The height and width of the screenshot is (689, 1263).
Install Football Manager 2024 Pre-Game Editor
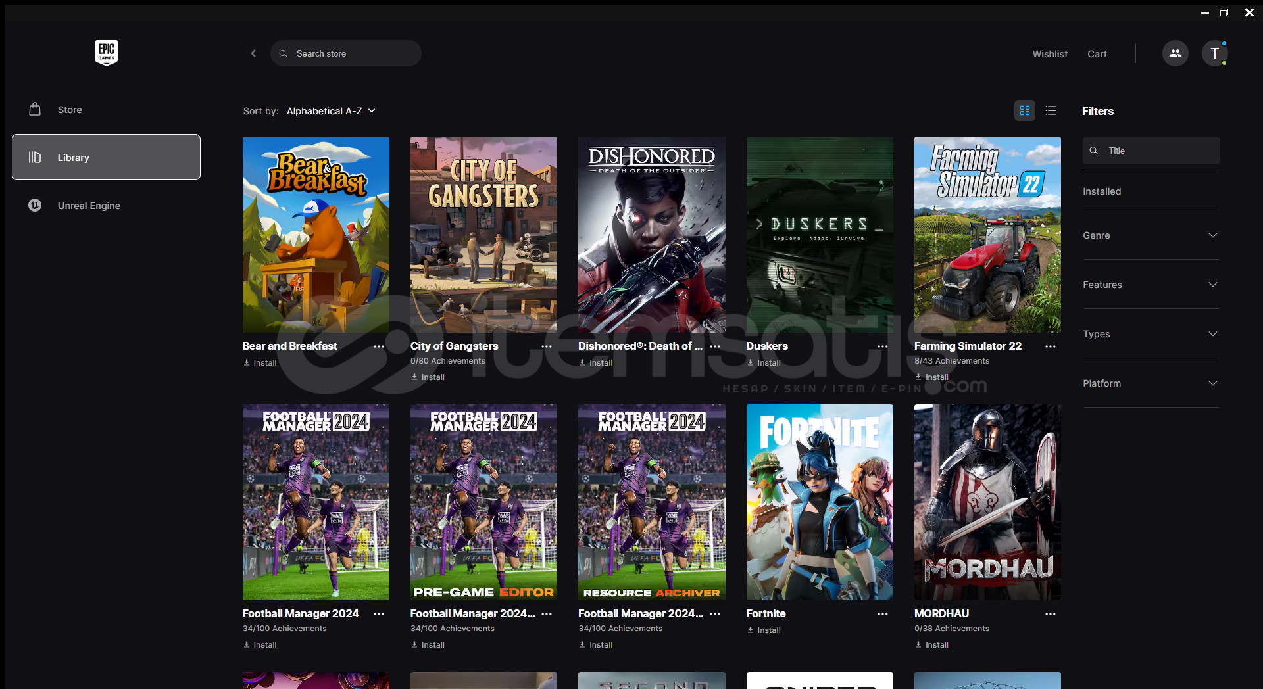coord(428,645)
